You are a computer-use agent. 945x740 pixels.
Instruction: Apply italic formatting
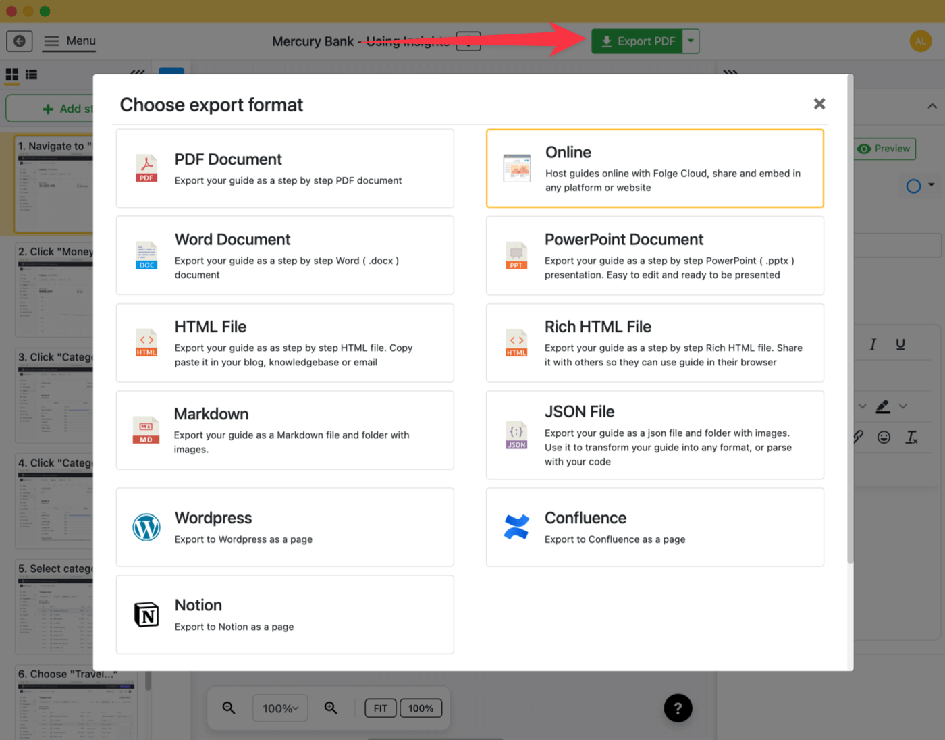coord(872,344)
